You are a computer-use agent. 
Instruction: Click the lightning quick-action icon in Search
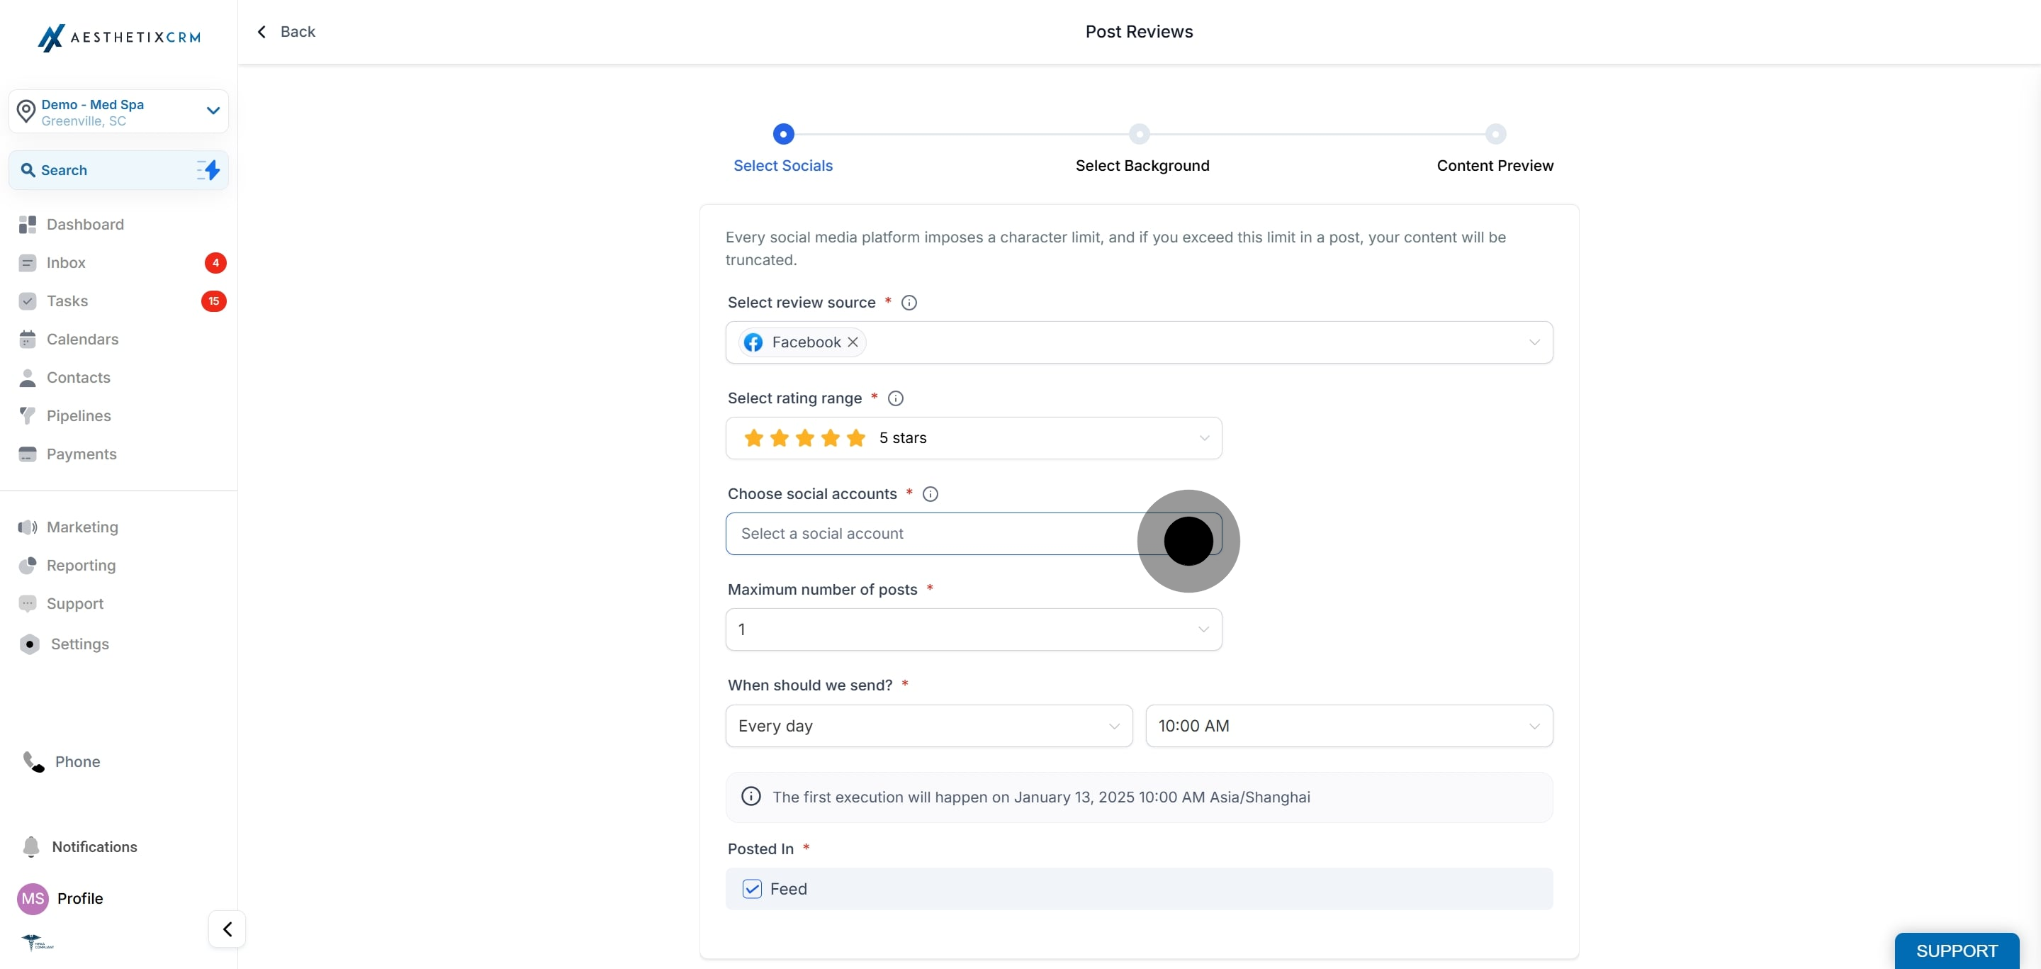(208, 169)
